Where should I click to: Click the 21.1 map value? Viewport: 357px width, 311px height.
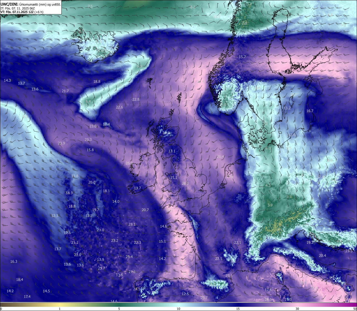tap(75, 242)
